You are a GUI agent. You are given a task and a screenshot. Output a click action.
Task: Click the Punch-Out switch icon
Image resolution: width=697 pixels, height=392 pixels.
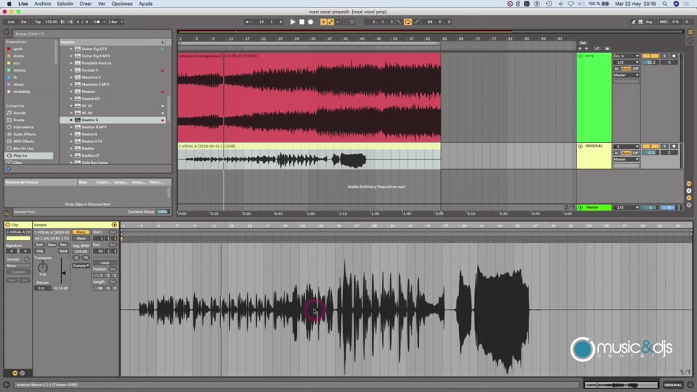[x=416, y=22]
